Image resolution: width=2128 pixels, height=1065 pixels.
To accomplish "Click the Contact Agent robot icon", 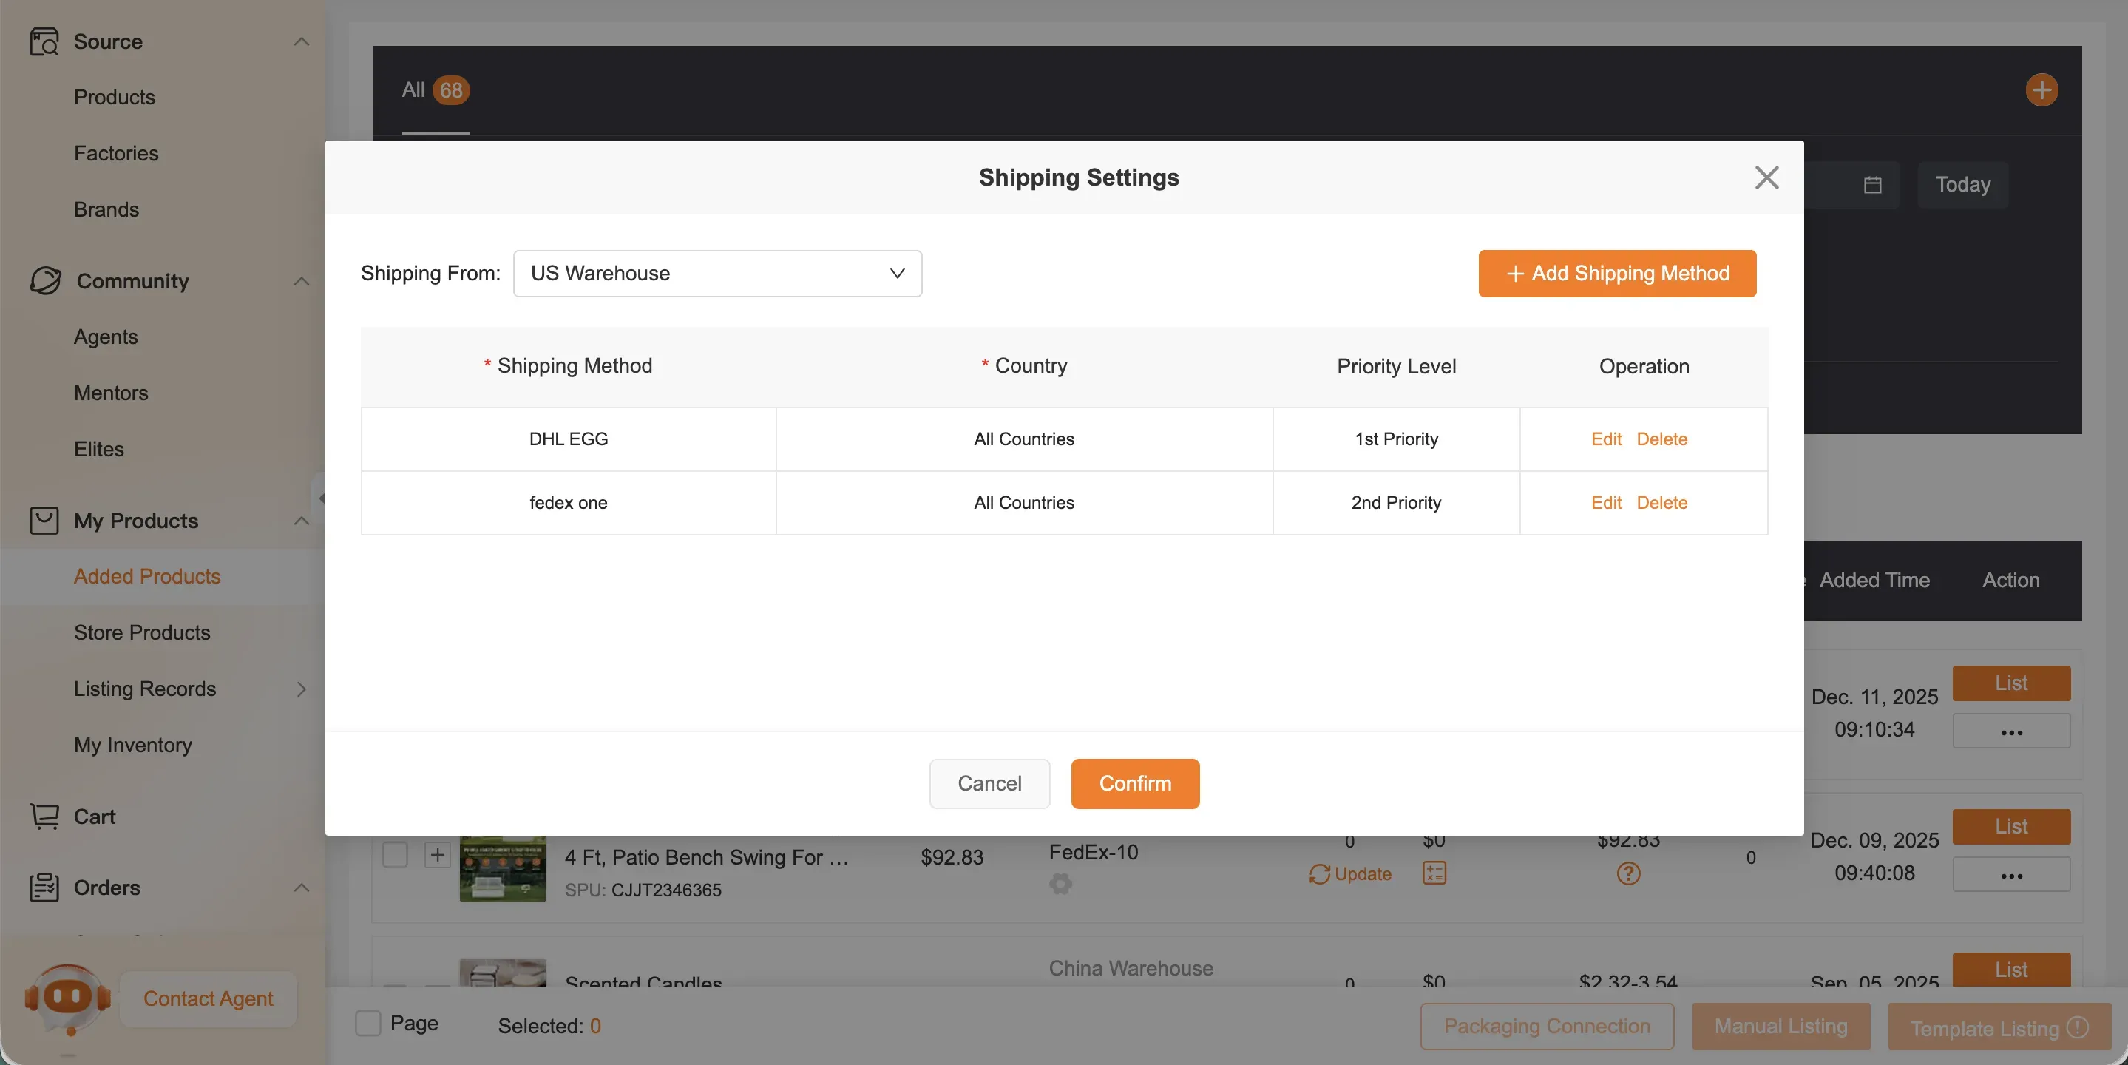I will point(68,998).
